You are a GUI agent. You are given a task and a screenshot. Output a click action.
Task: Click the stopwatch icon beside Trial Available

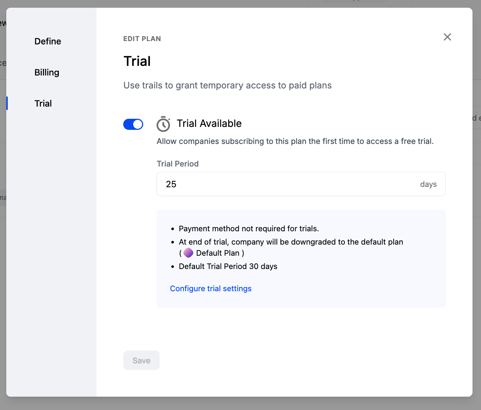pos(163,124)
